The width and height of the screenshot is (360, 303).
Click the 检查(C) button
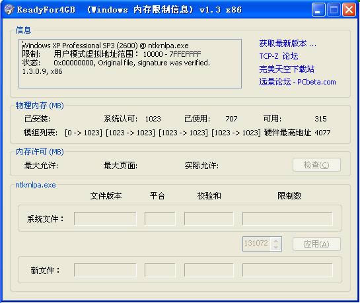click(x=316, y=164)
